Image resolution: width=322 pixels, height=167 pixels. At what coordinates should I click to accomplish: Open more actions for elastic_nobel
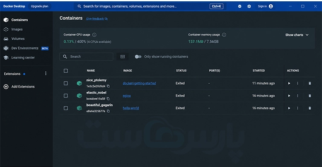point(298,96)
